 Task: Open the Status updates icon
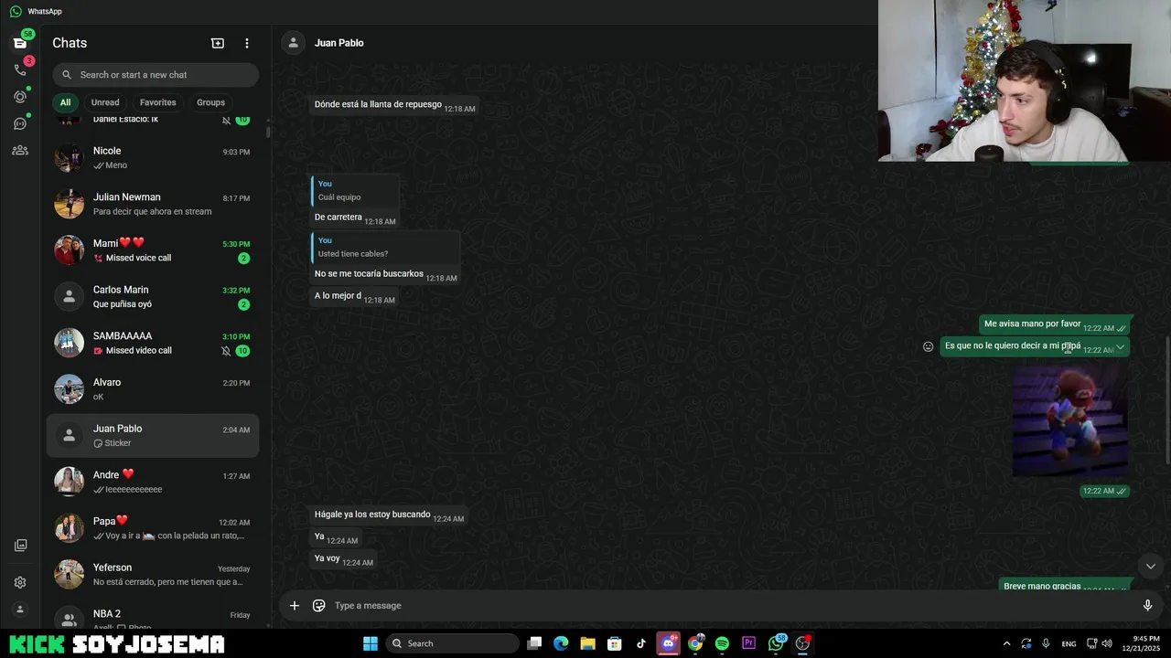(x=19, y=97)
